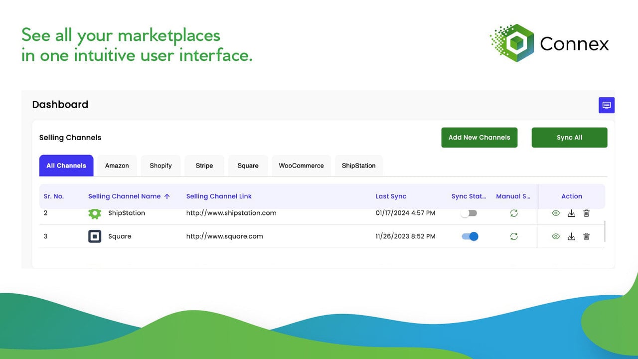The height and width of the screenshot is (359, 638).
Task: Open the blue message icon beside Dashboard
Action: pyautogui.click(x=607, y=105)
